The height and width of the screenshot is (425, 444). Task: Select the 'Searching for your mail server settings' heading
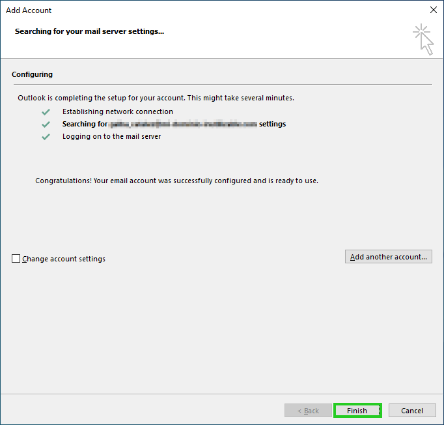point(89,31)
